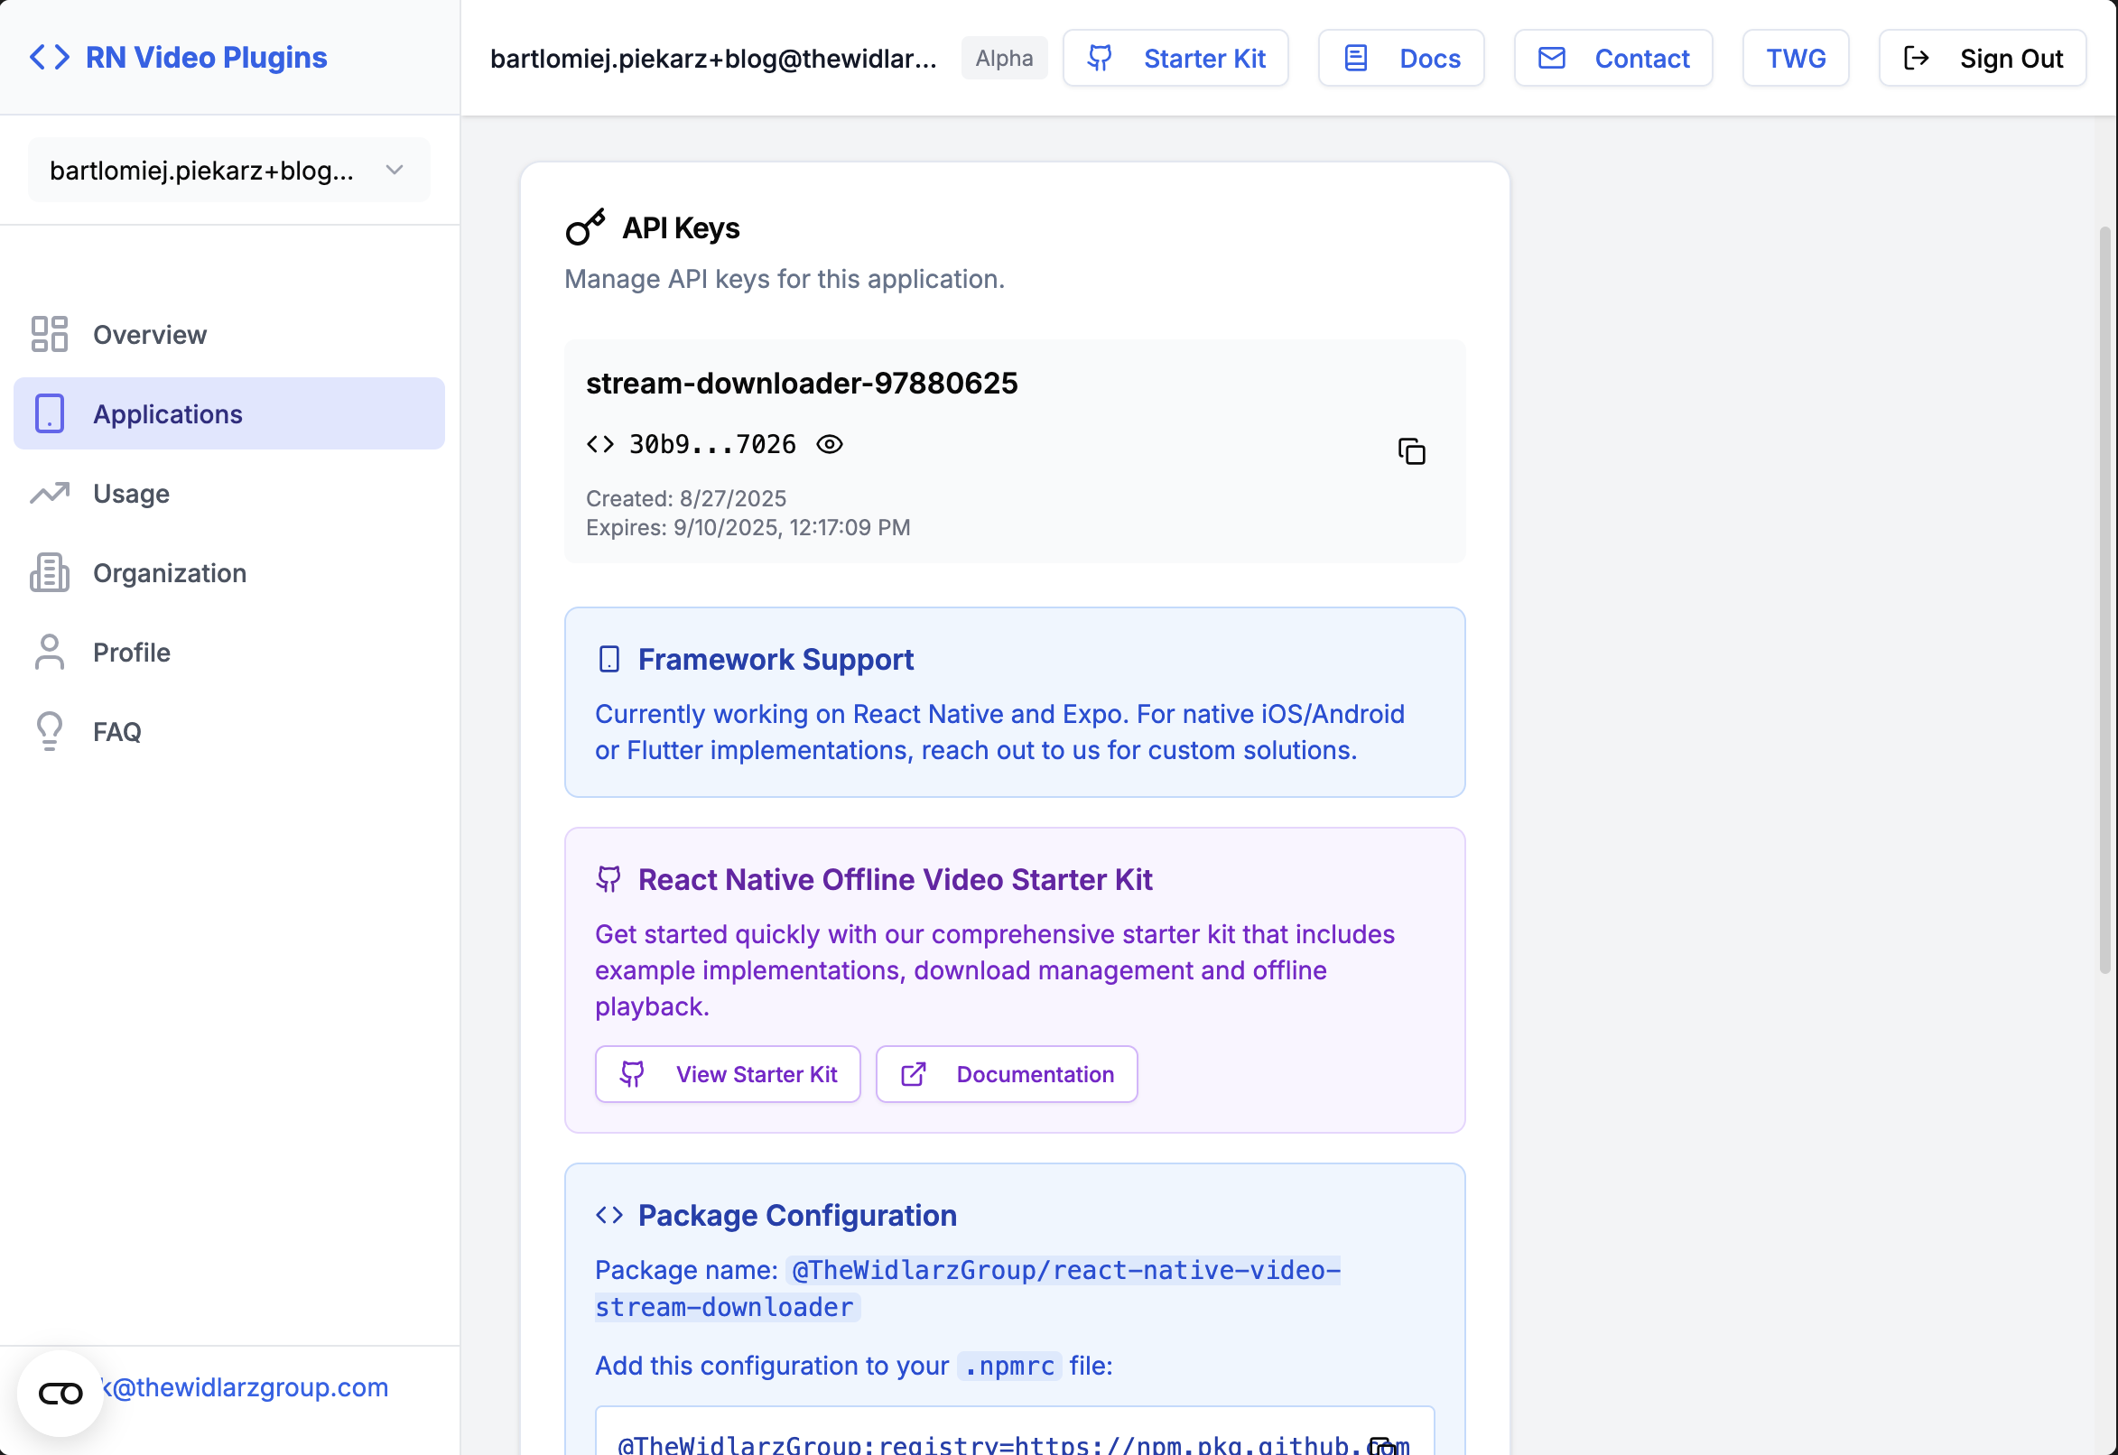Image resolution: width=2118 pixels, height=1455 pixels.
Task: Click the View Starter Kit button
Action: [x=728, y=1074]
